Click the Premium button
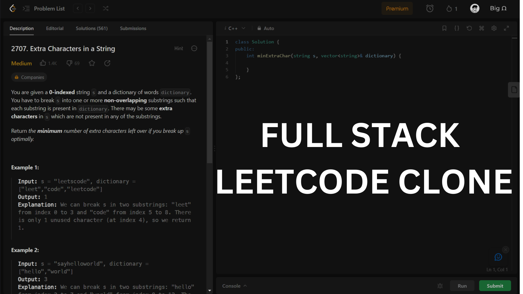 point(397,8)
